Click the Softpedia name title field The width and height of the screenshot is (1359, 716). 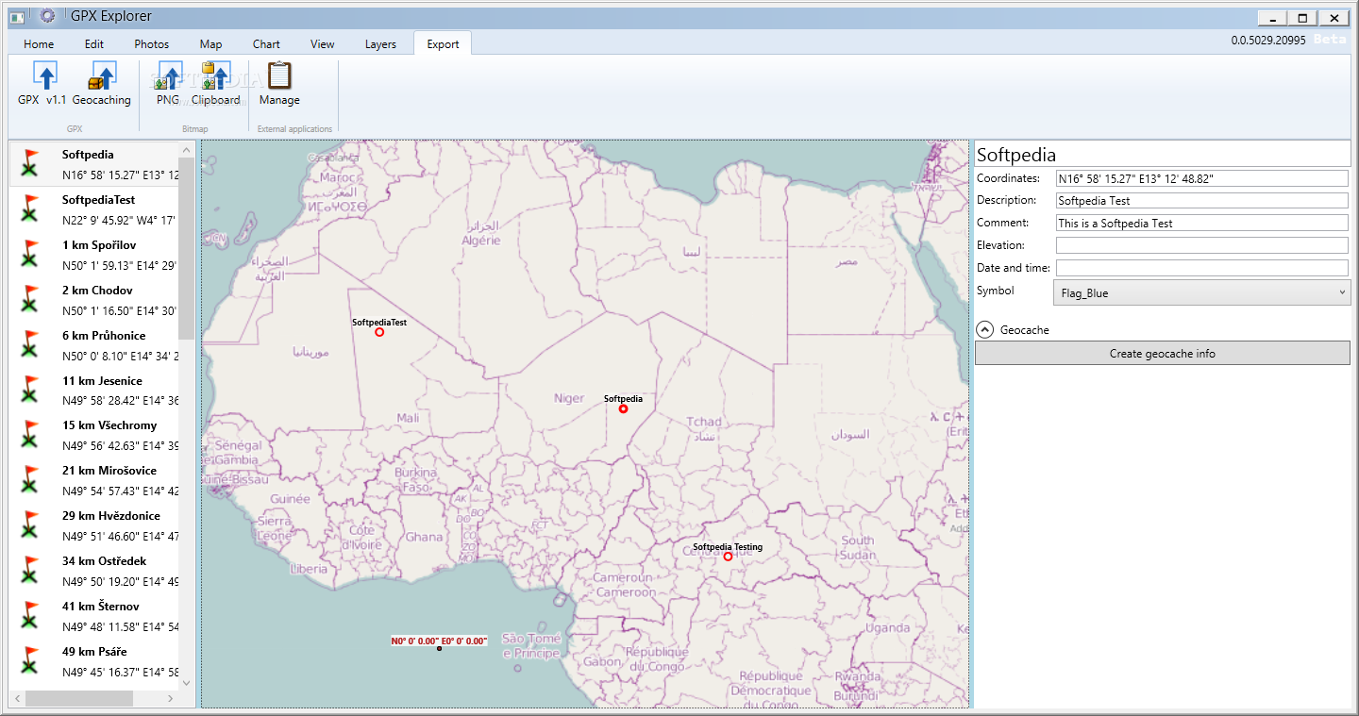click(1163, 155)
